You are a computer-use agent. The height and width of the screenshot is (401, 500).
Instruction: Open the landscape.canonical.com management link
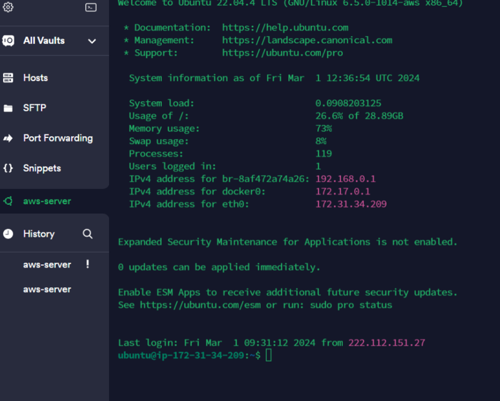307,40
